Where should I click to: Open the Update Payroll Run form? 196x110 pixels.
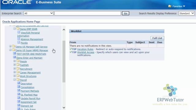(x=31, y=98)
